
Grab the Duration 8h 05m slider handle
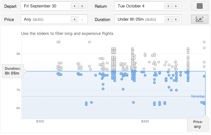(12, 71)
